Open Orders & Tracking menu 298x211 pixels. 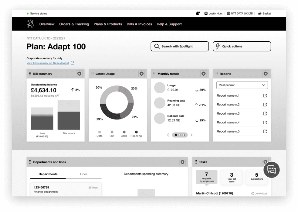click(74, 24)
